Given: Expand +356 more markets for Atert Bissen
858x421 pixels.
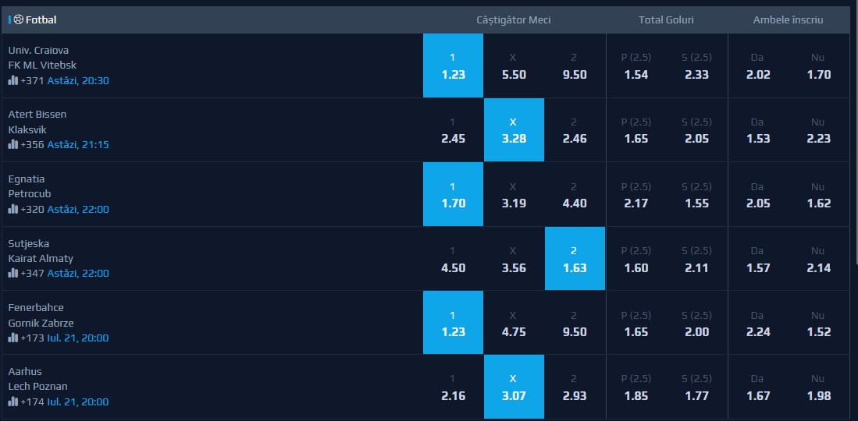Looking at the screenshot, I should click(32, 144).
